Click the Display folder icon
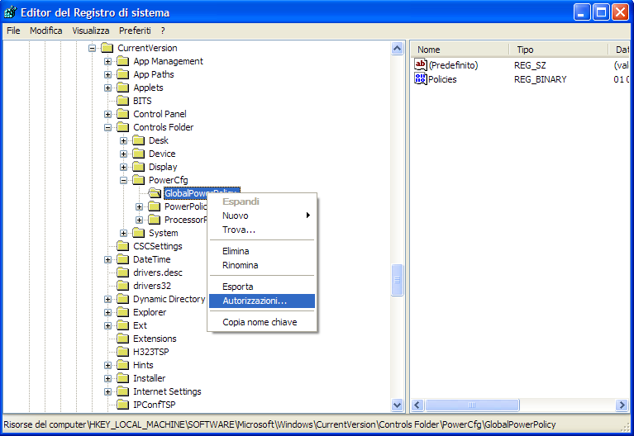This screenshot has width=634, height=436. (x=139, y=167)
